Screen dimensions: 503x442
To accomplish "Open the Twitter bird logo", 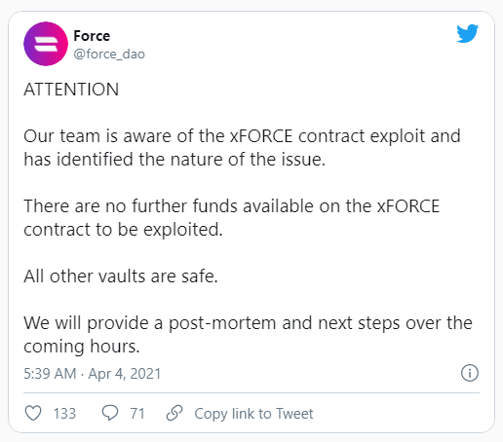I will pyautogui.click(x=467, y=33).
